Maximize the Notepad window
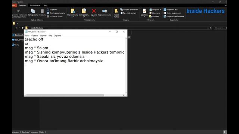Screen dimensions: 239x134 (x=117, y=32)
